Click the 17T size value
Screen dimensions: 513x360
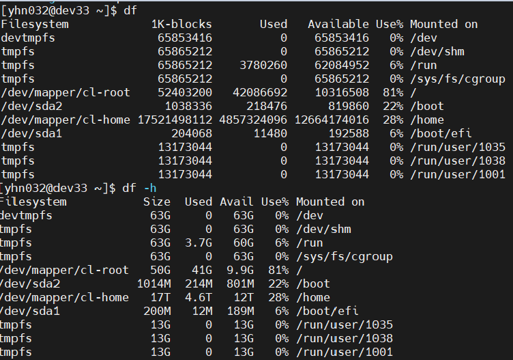(x=160, y=297)
